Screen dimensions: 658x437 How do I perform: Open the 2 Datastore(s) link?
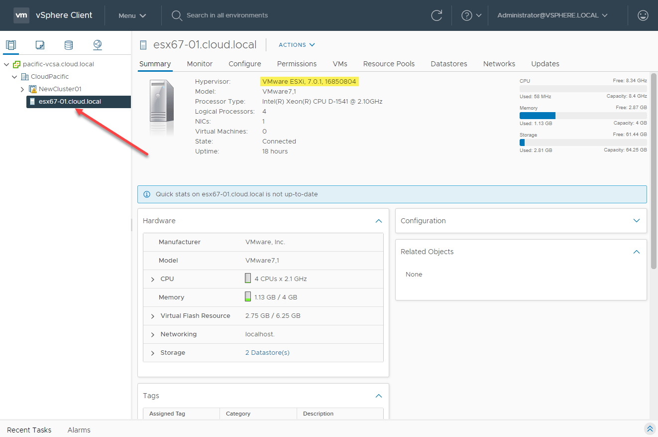267,353
